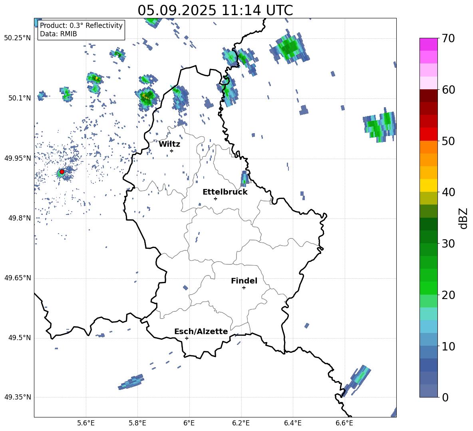
Task: Click the cross marker below Ettelbruck
Action: (215, 199)
